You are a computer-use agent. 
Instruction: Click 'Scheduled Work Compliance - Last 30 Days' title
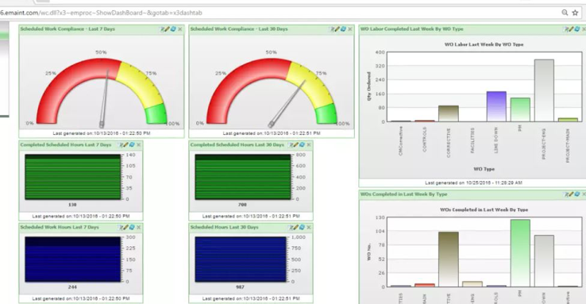coord(239,29)
